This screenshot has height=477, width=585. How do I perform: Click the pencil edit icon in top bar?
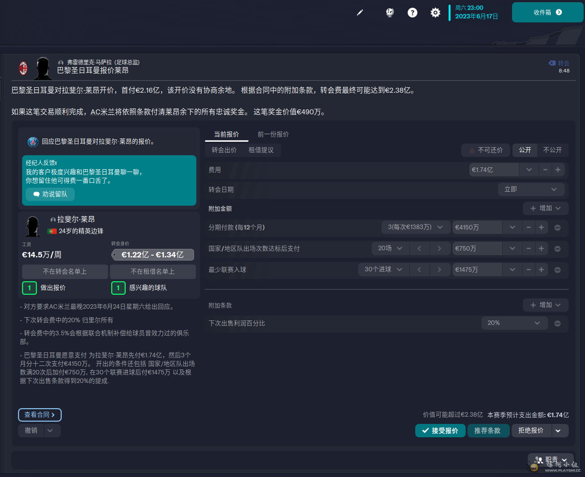360,13
